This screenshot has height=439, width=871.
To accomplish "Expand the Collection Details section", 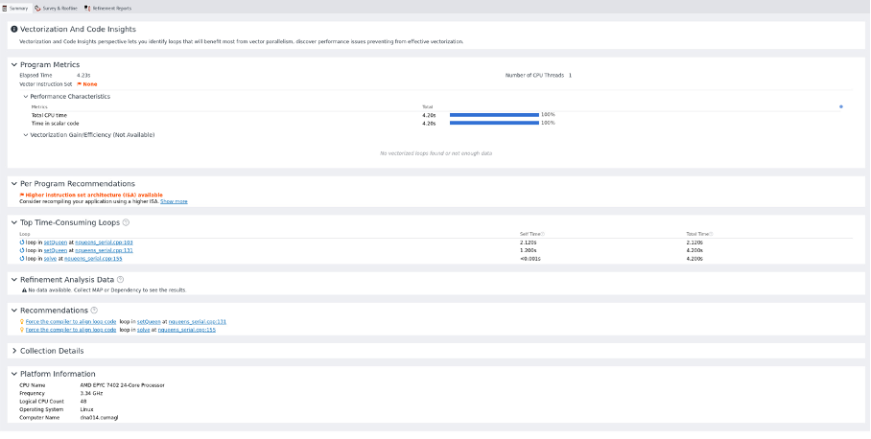I will click(13, 351).
